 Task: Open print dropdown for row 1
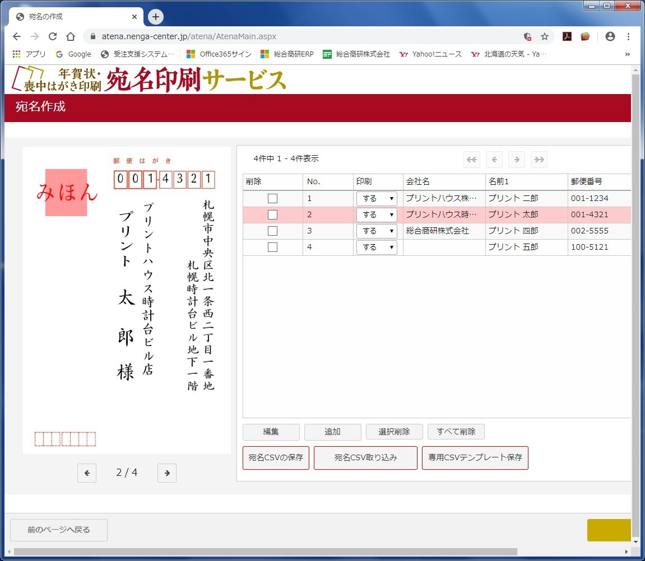377,199
